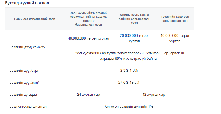
Task: Select the '24 хүртэл сар' term cell
Action: (x=88, y=95)
